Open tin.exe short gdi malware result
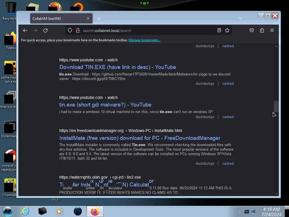 point(105,105)
